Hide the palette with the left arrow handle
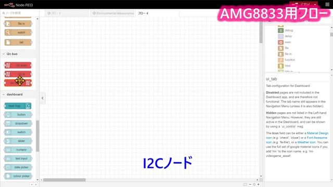The height and width of the screenshot is (187, 333). pos(43,98)
